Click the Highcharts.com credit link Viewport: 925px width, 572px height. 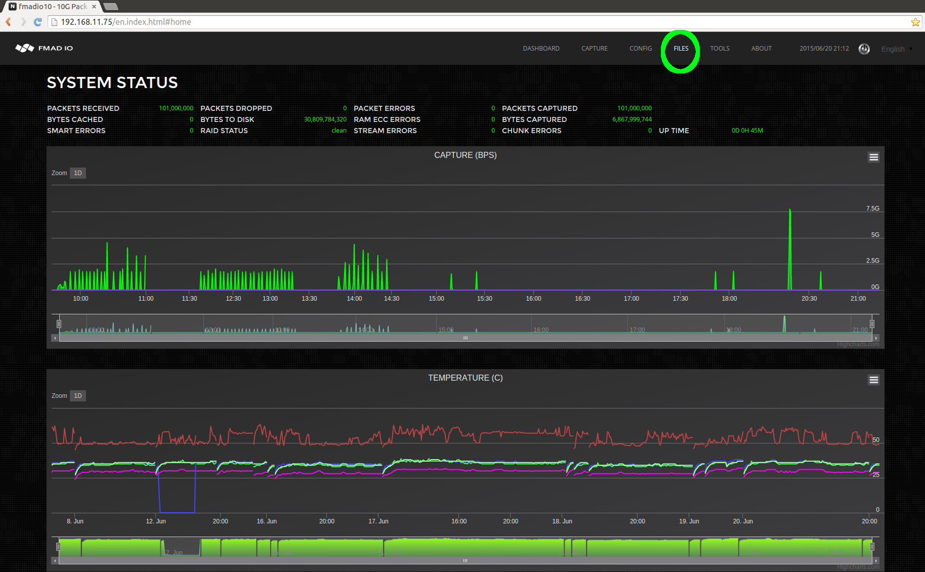coord(857,344)
